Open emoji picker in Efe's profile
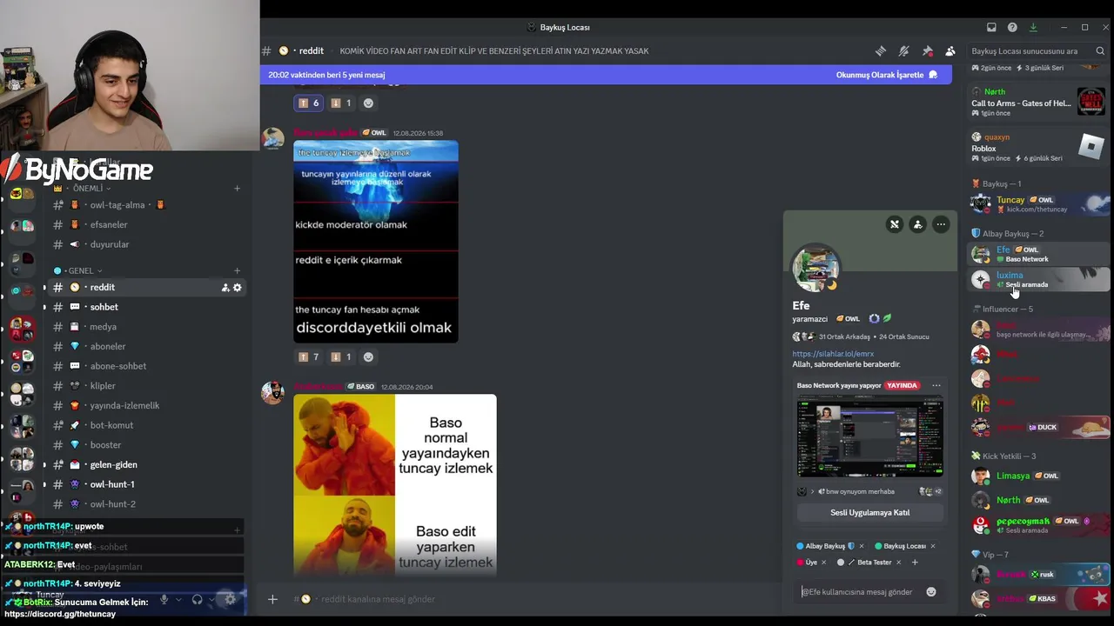Image resolution: width=1114 pixels, height=626 pixels. pyautogui.click(x=931, y=592)
